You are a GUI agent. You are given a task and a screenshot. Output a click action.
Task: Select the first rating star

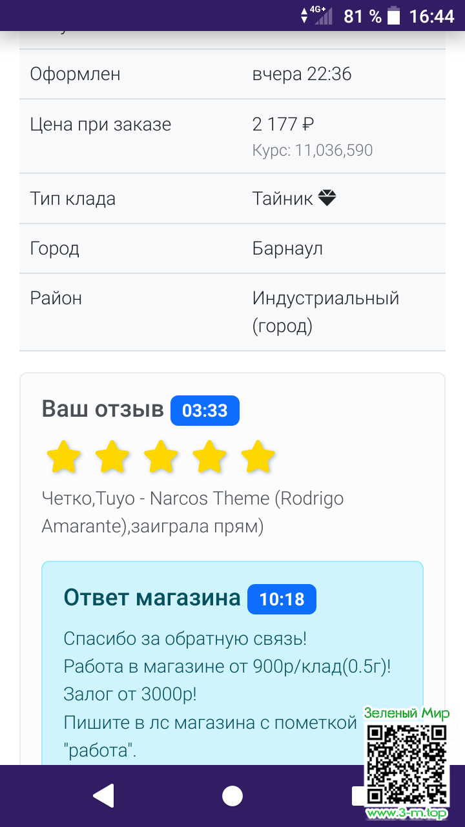tap(64, 457)
